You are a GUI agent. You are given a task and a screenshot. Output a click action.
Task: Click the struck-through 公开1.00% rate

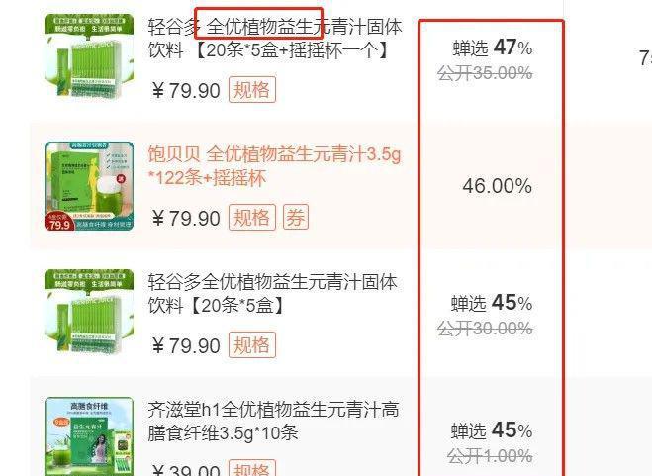click(x=490, y=456)
